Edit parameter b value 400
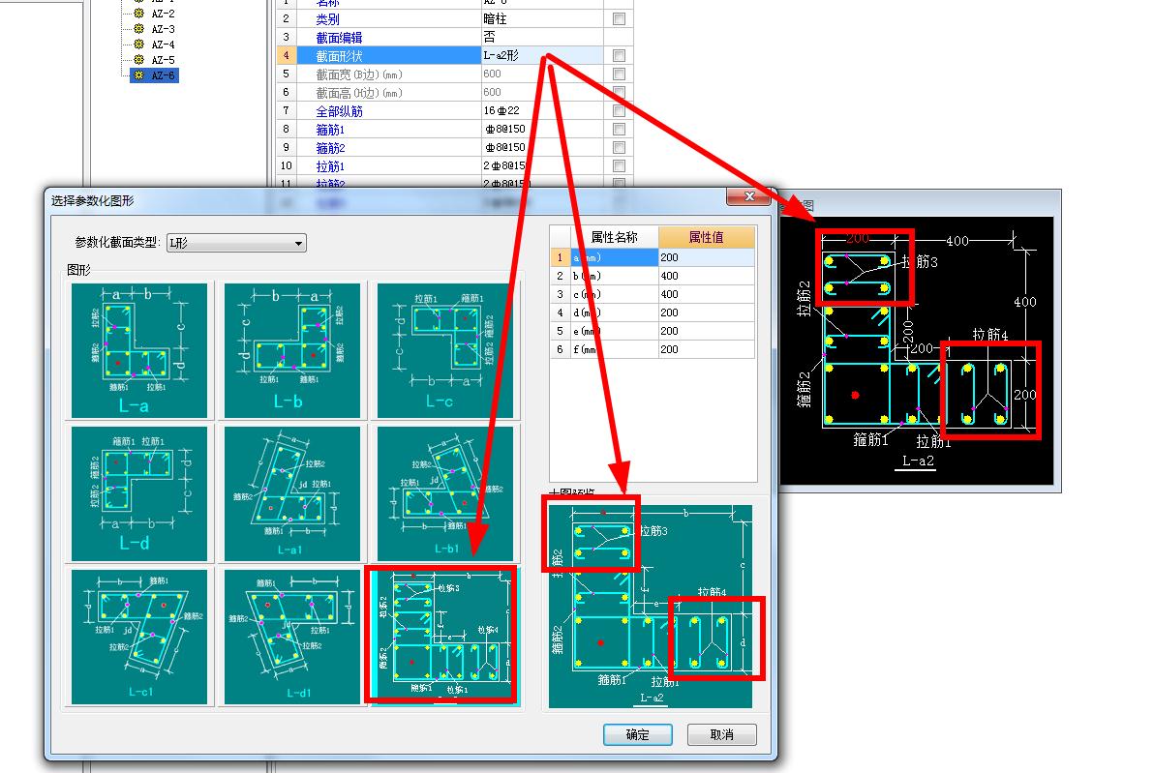Viewport: 1154px width, 773px height. point(707,276)
